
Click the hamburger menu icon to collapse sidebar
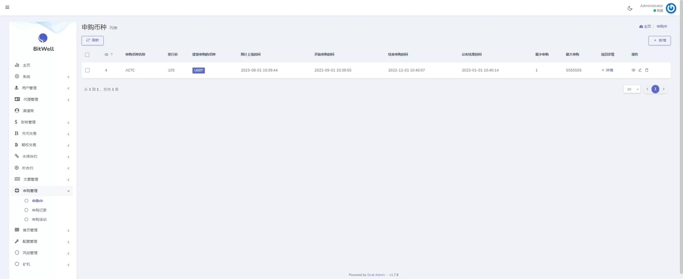pyautogui.click(x=7, y=7)
